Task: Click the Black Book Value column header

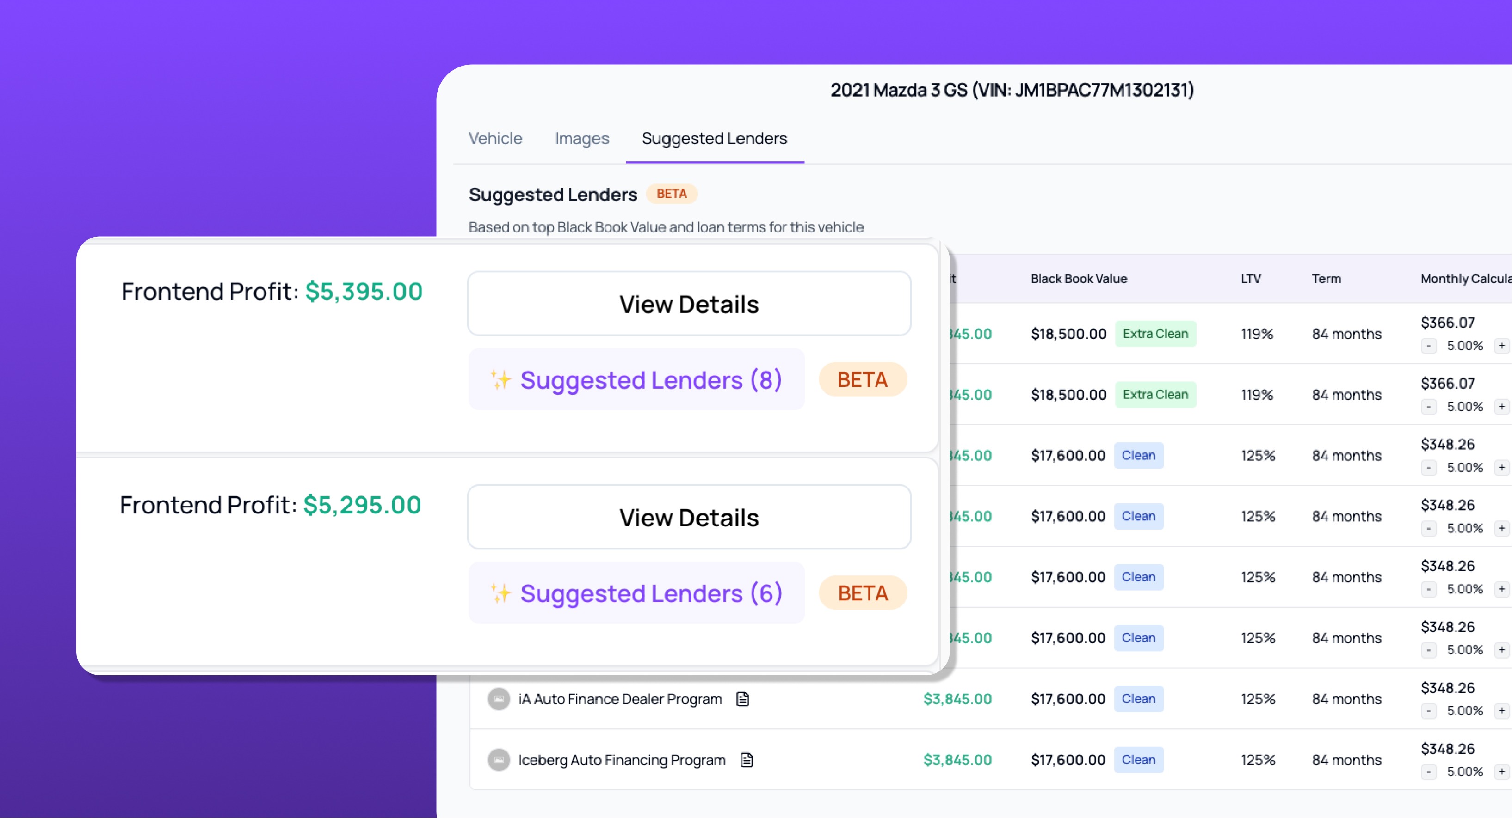Action: pyautogui.click(x=1079, y=279)
